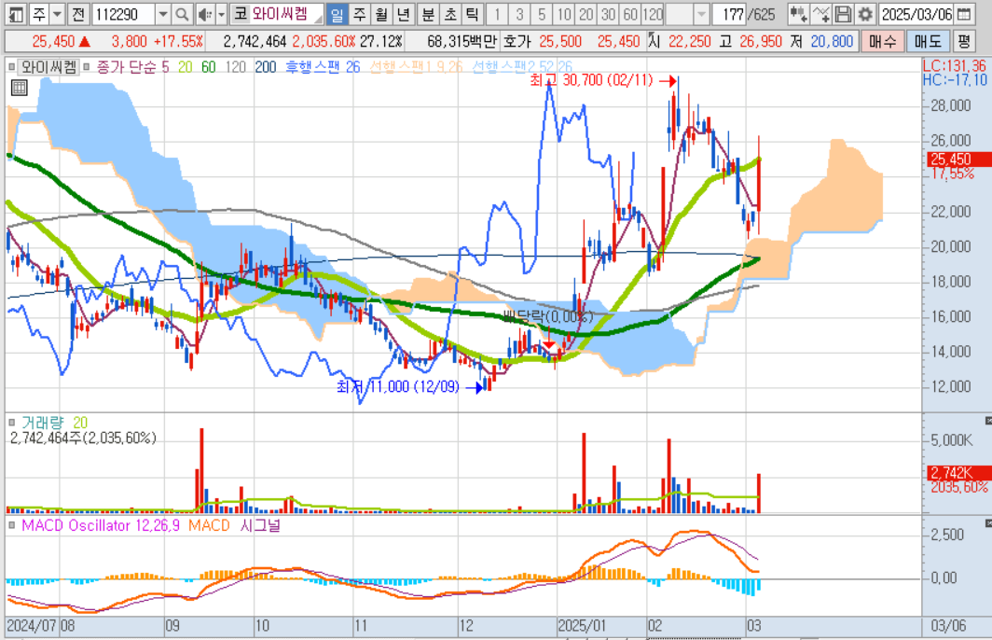Click the 후행스팬 26 legend

tap(323, 67)
